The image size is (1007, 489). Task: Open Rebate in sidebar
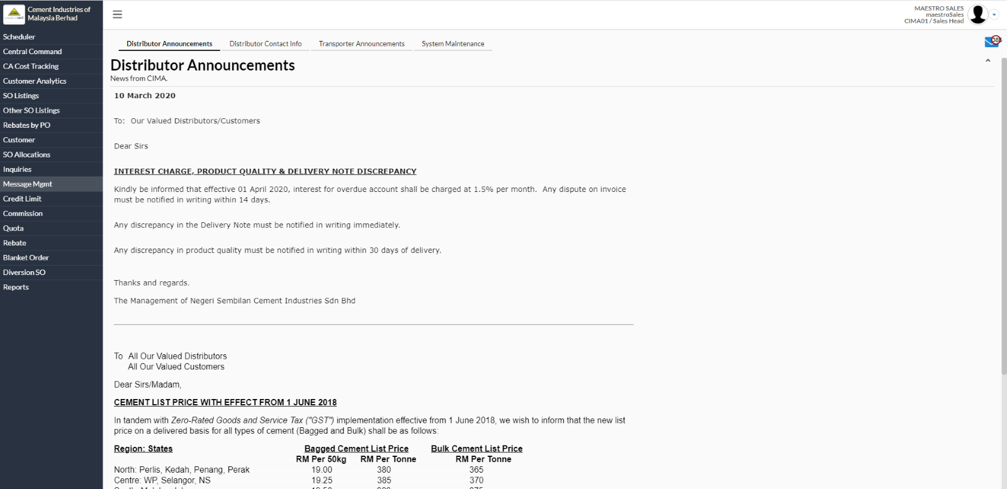(x=51, y=243)
